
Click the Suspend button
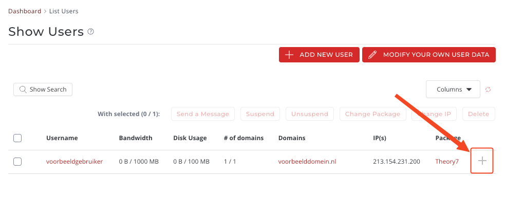point(260,114)
